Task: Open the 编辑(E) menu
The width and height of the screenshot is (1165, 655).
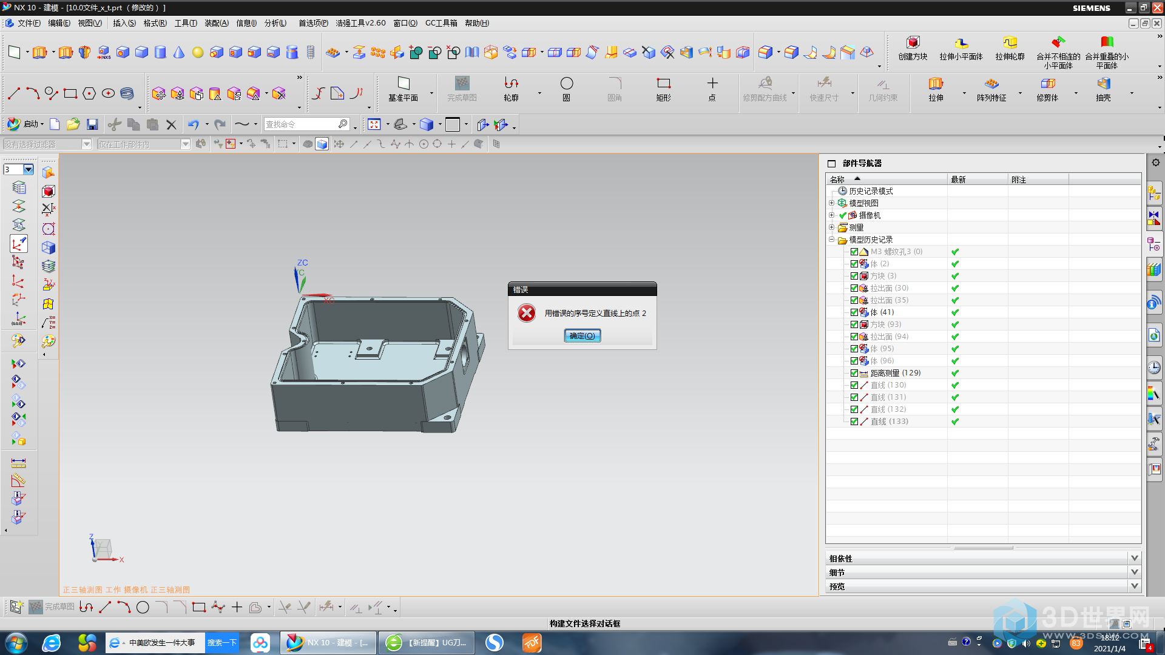Action: tap(59, 23)
